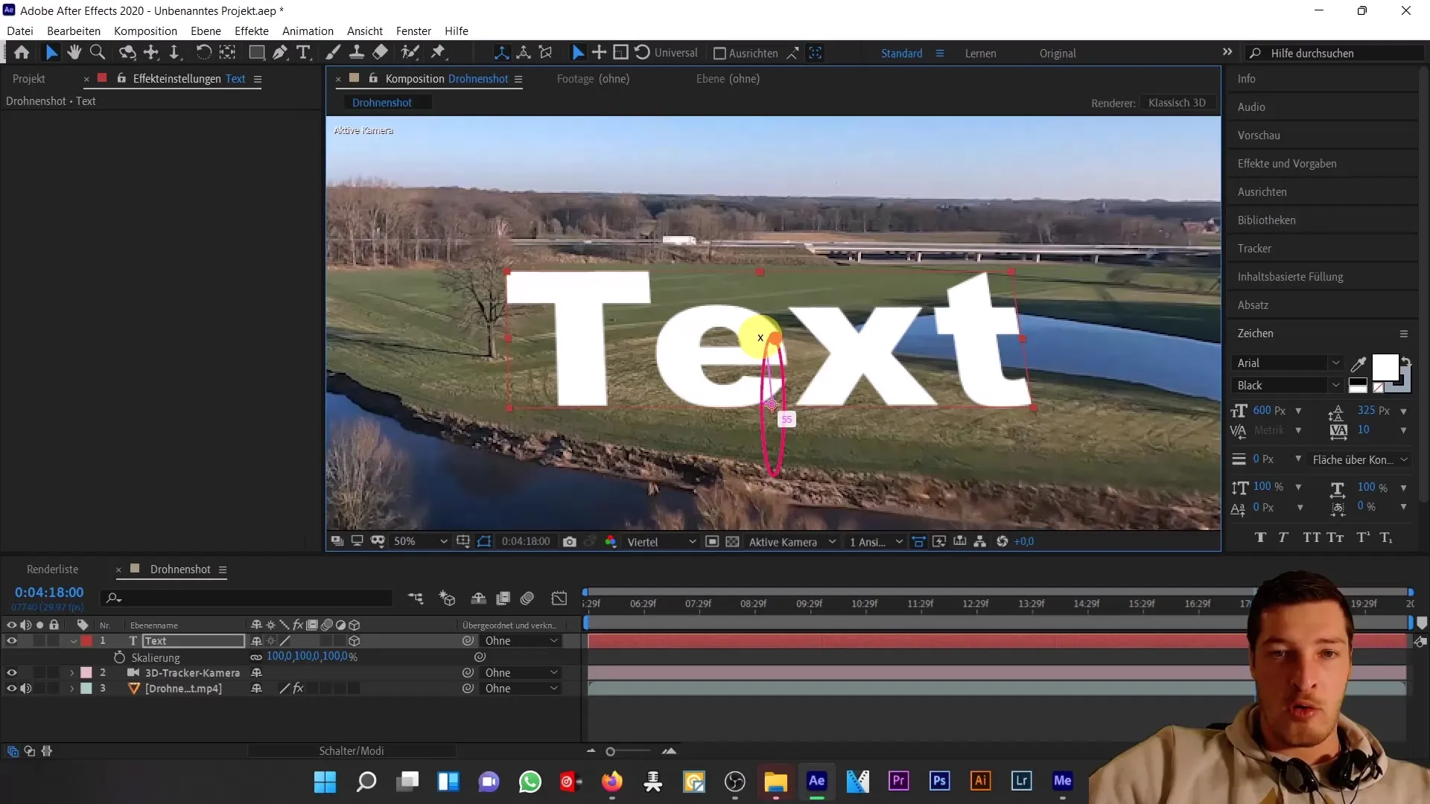Select the Pen tool
The image size is (1430, 804).
click(x=279, y=52)
